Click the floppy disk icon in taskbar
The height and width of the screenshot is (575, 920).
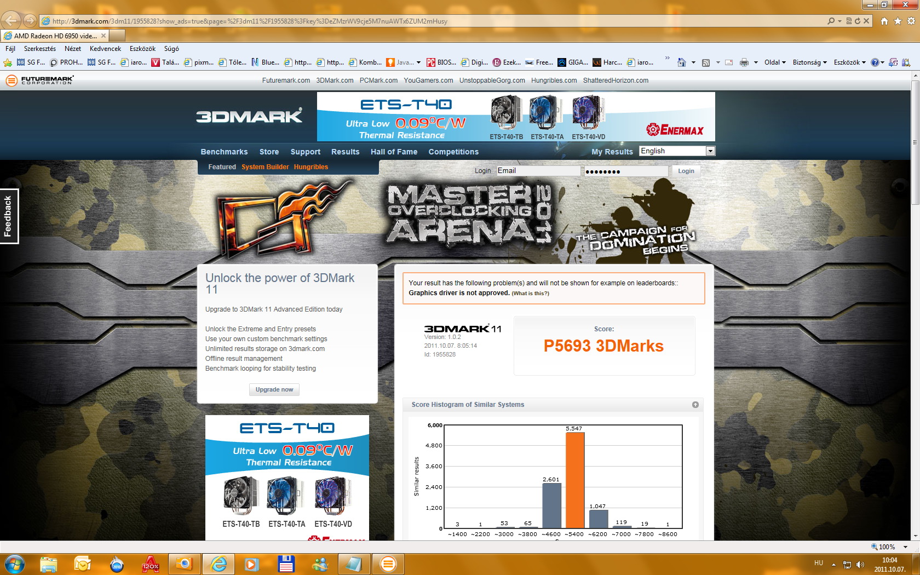point(286,564)
